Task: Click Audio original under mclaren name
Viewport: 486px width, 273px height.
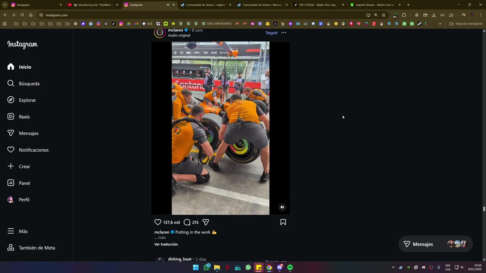Action: tap(179, 35)
